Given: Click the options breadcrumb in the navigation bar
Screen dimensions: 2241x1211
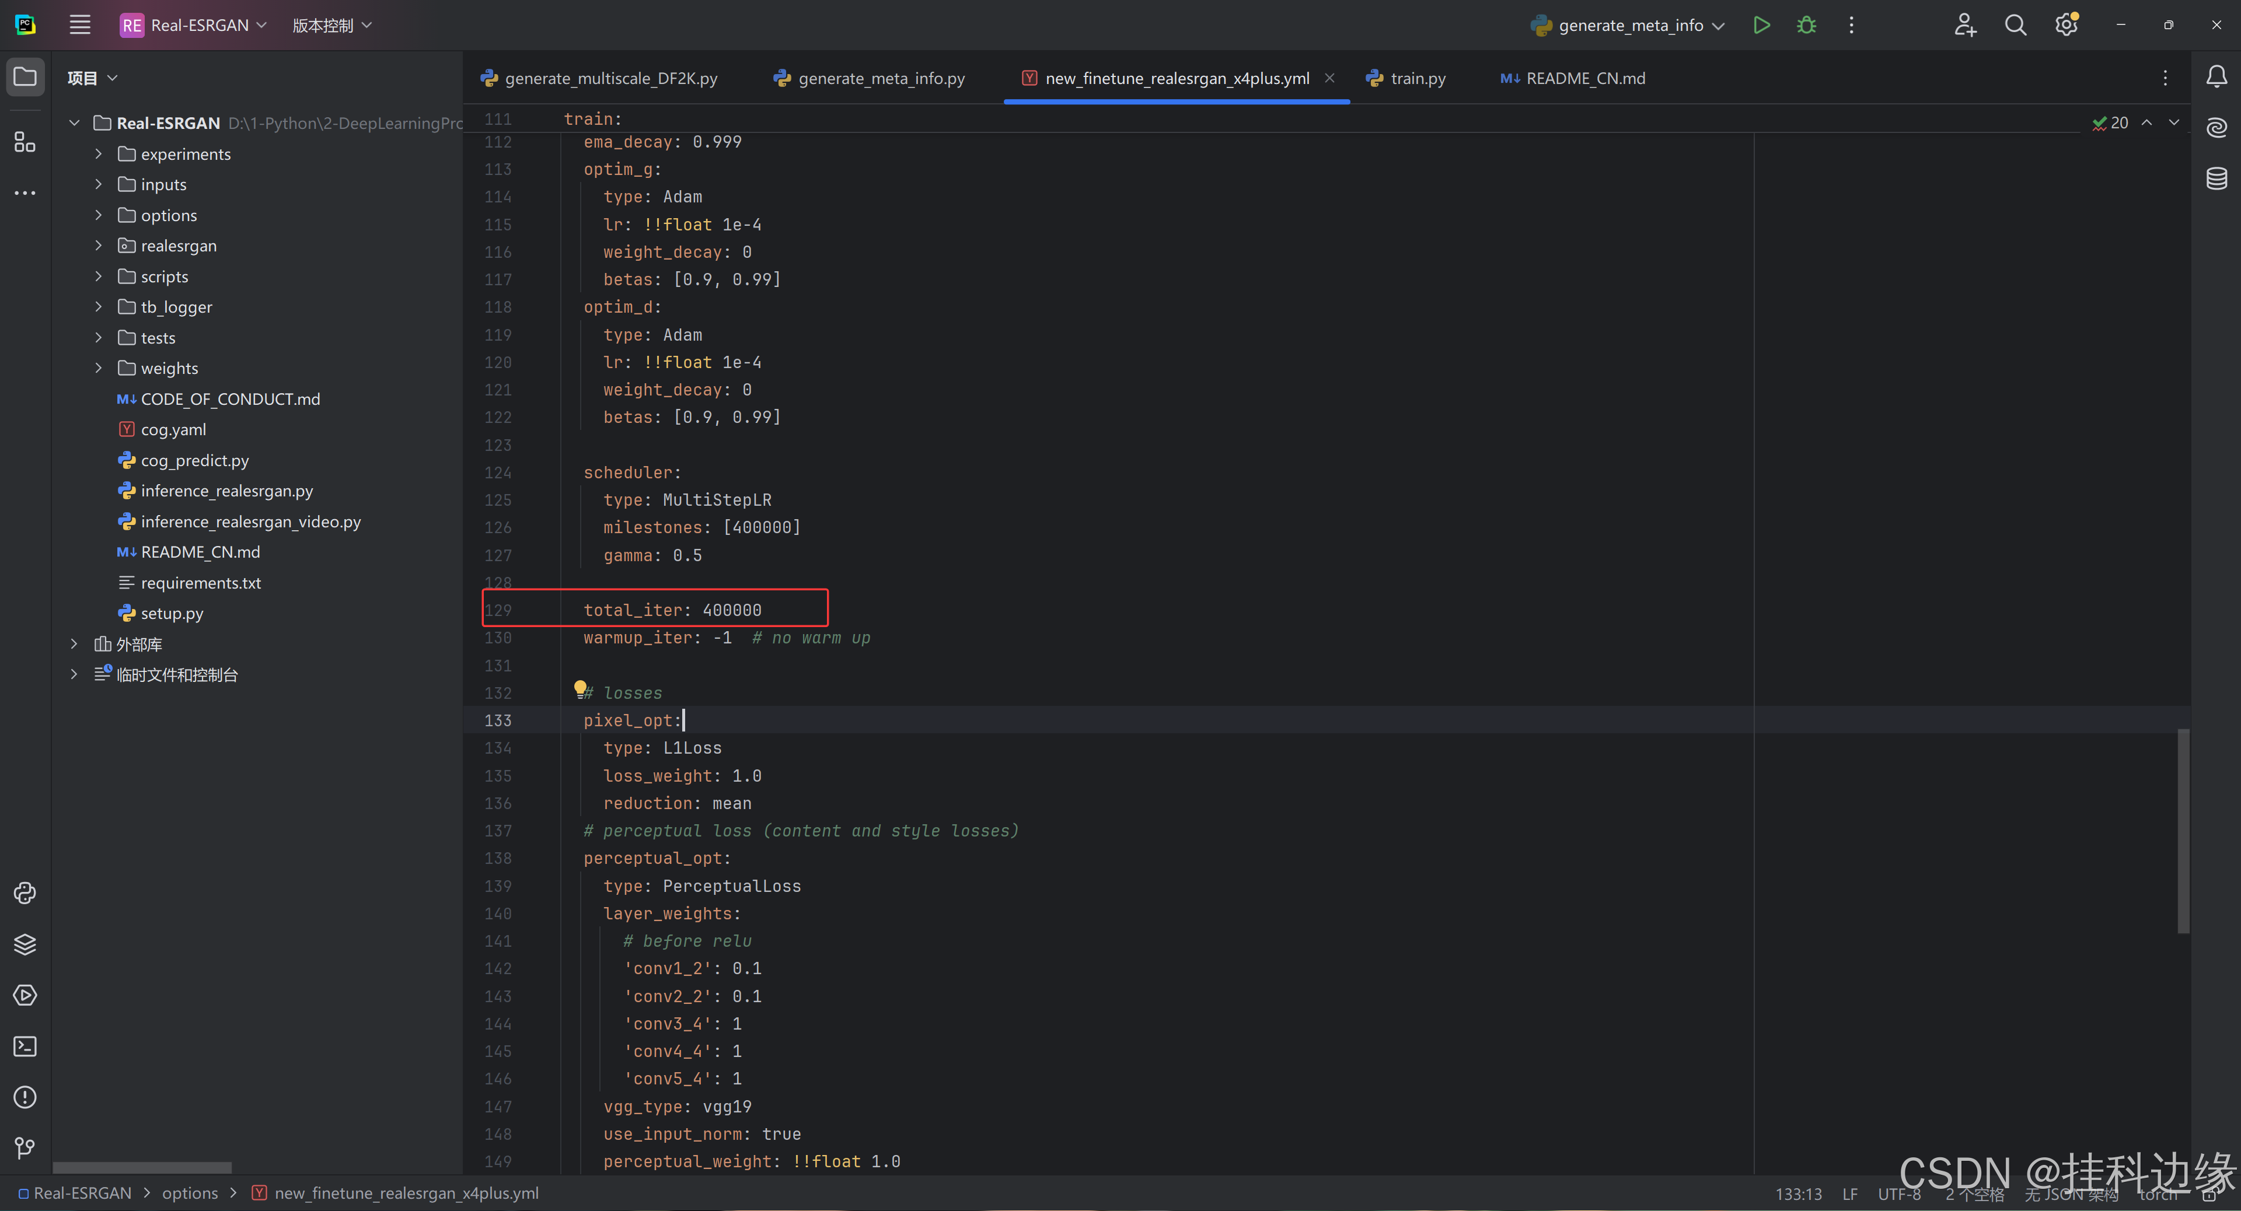Looking at the screenshot, I should [190, 1193].
